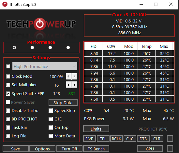This screenshot has width=179, height=153.
Task: Open the FIVR voltage control window
Action: pos(89,139)
